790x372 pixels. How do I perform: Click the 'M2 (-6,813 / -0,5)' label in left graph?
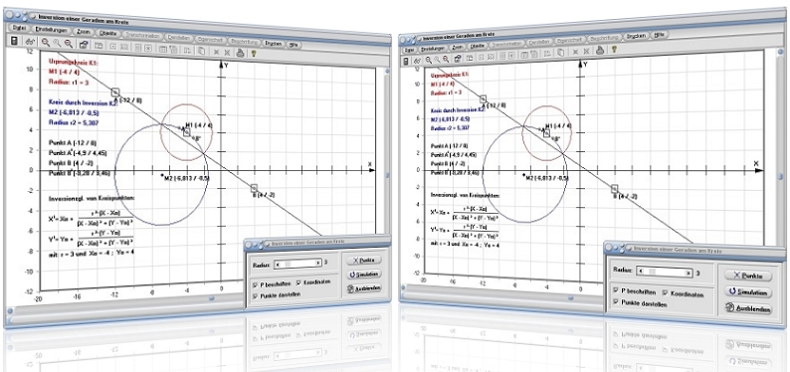(186, 178)
